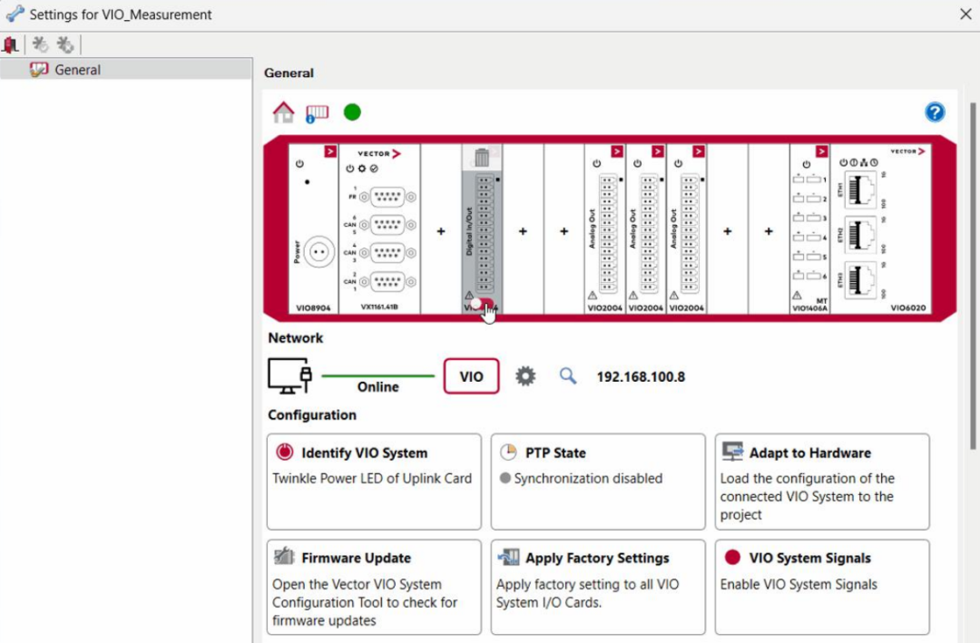Viewport: 980px width, 643px height.
Task: Click the VIO6020 card label
Action: (x=908, y=308)
